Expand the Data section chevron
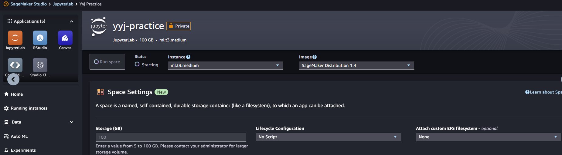 pos(72,122)
